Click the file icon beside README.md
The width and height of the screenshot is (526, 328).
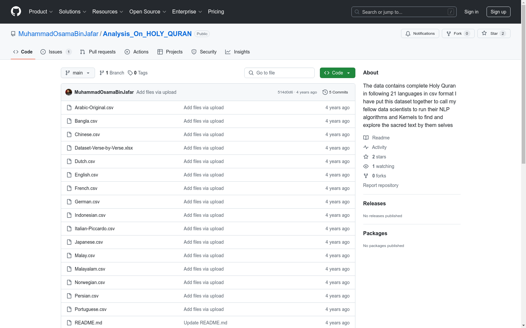click(x=69, y=323)
